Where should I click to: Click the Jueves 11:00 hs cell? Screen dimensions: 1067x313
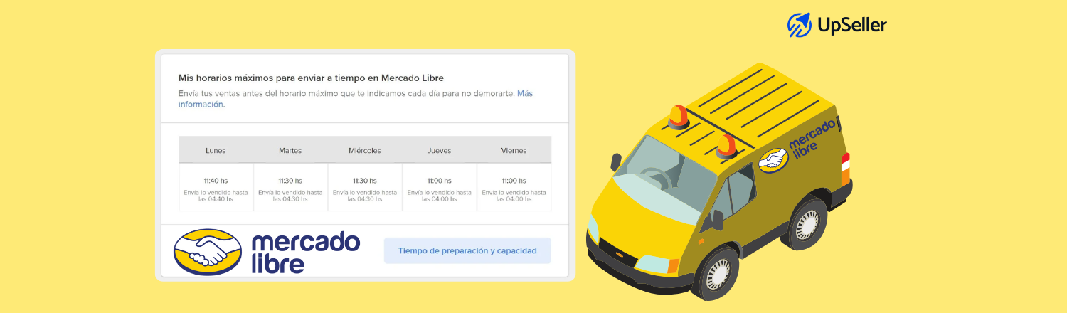pyautogui.click(x=439, y=187)
